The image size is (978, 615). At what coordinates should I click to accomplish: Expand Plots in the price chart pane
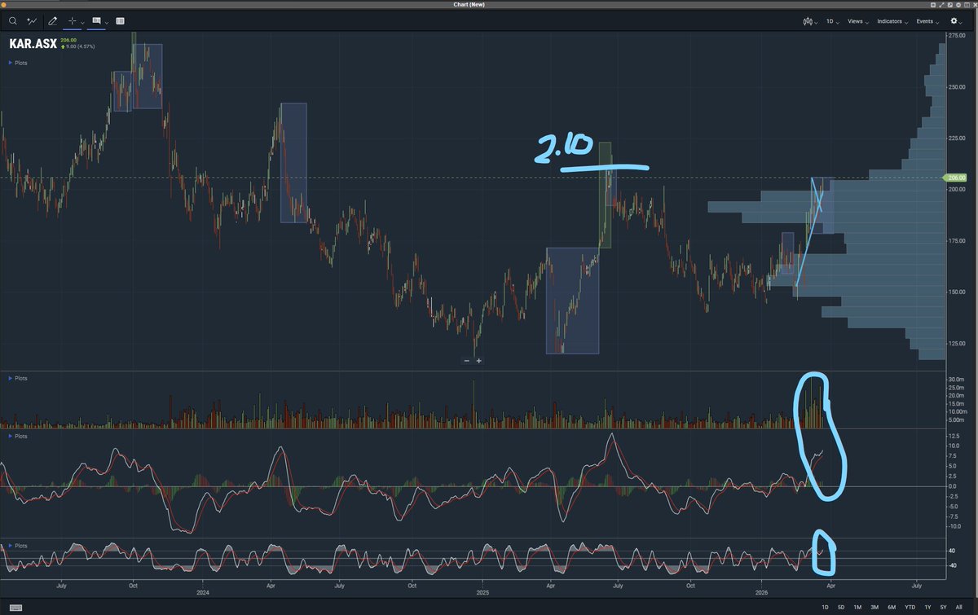17,62
